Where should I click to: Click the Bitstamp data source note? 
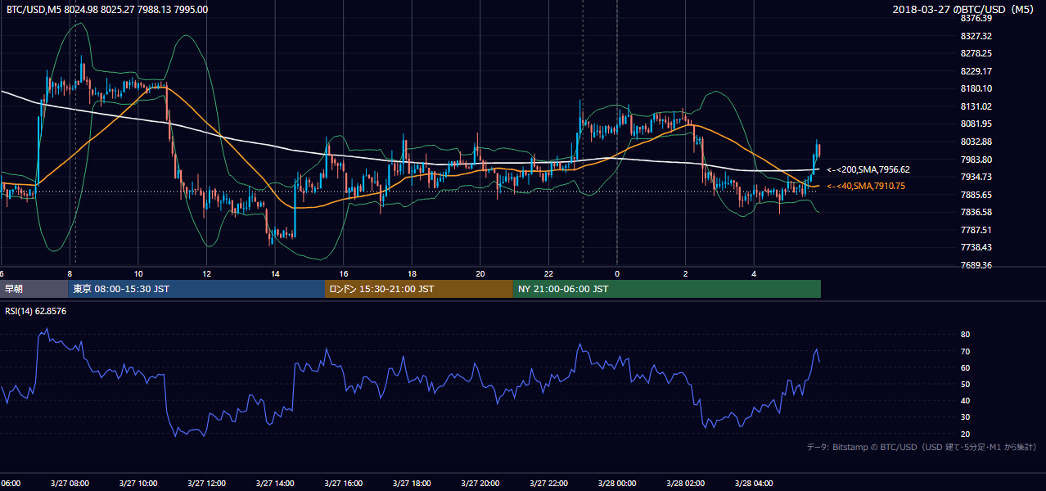point(922,447)
